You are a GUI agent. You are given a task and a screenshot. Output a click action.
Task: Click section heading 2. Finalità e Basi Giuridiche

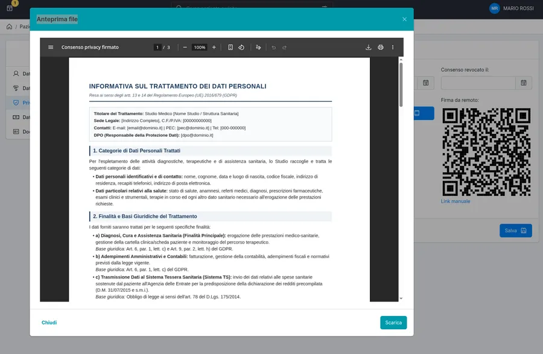tap(145, 217)
